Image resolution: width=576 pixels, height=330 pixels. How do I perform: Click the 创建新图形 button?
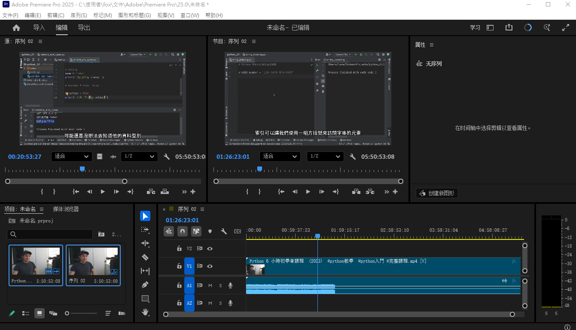(x=437, y=193)
